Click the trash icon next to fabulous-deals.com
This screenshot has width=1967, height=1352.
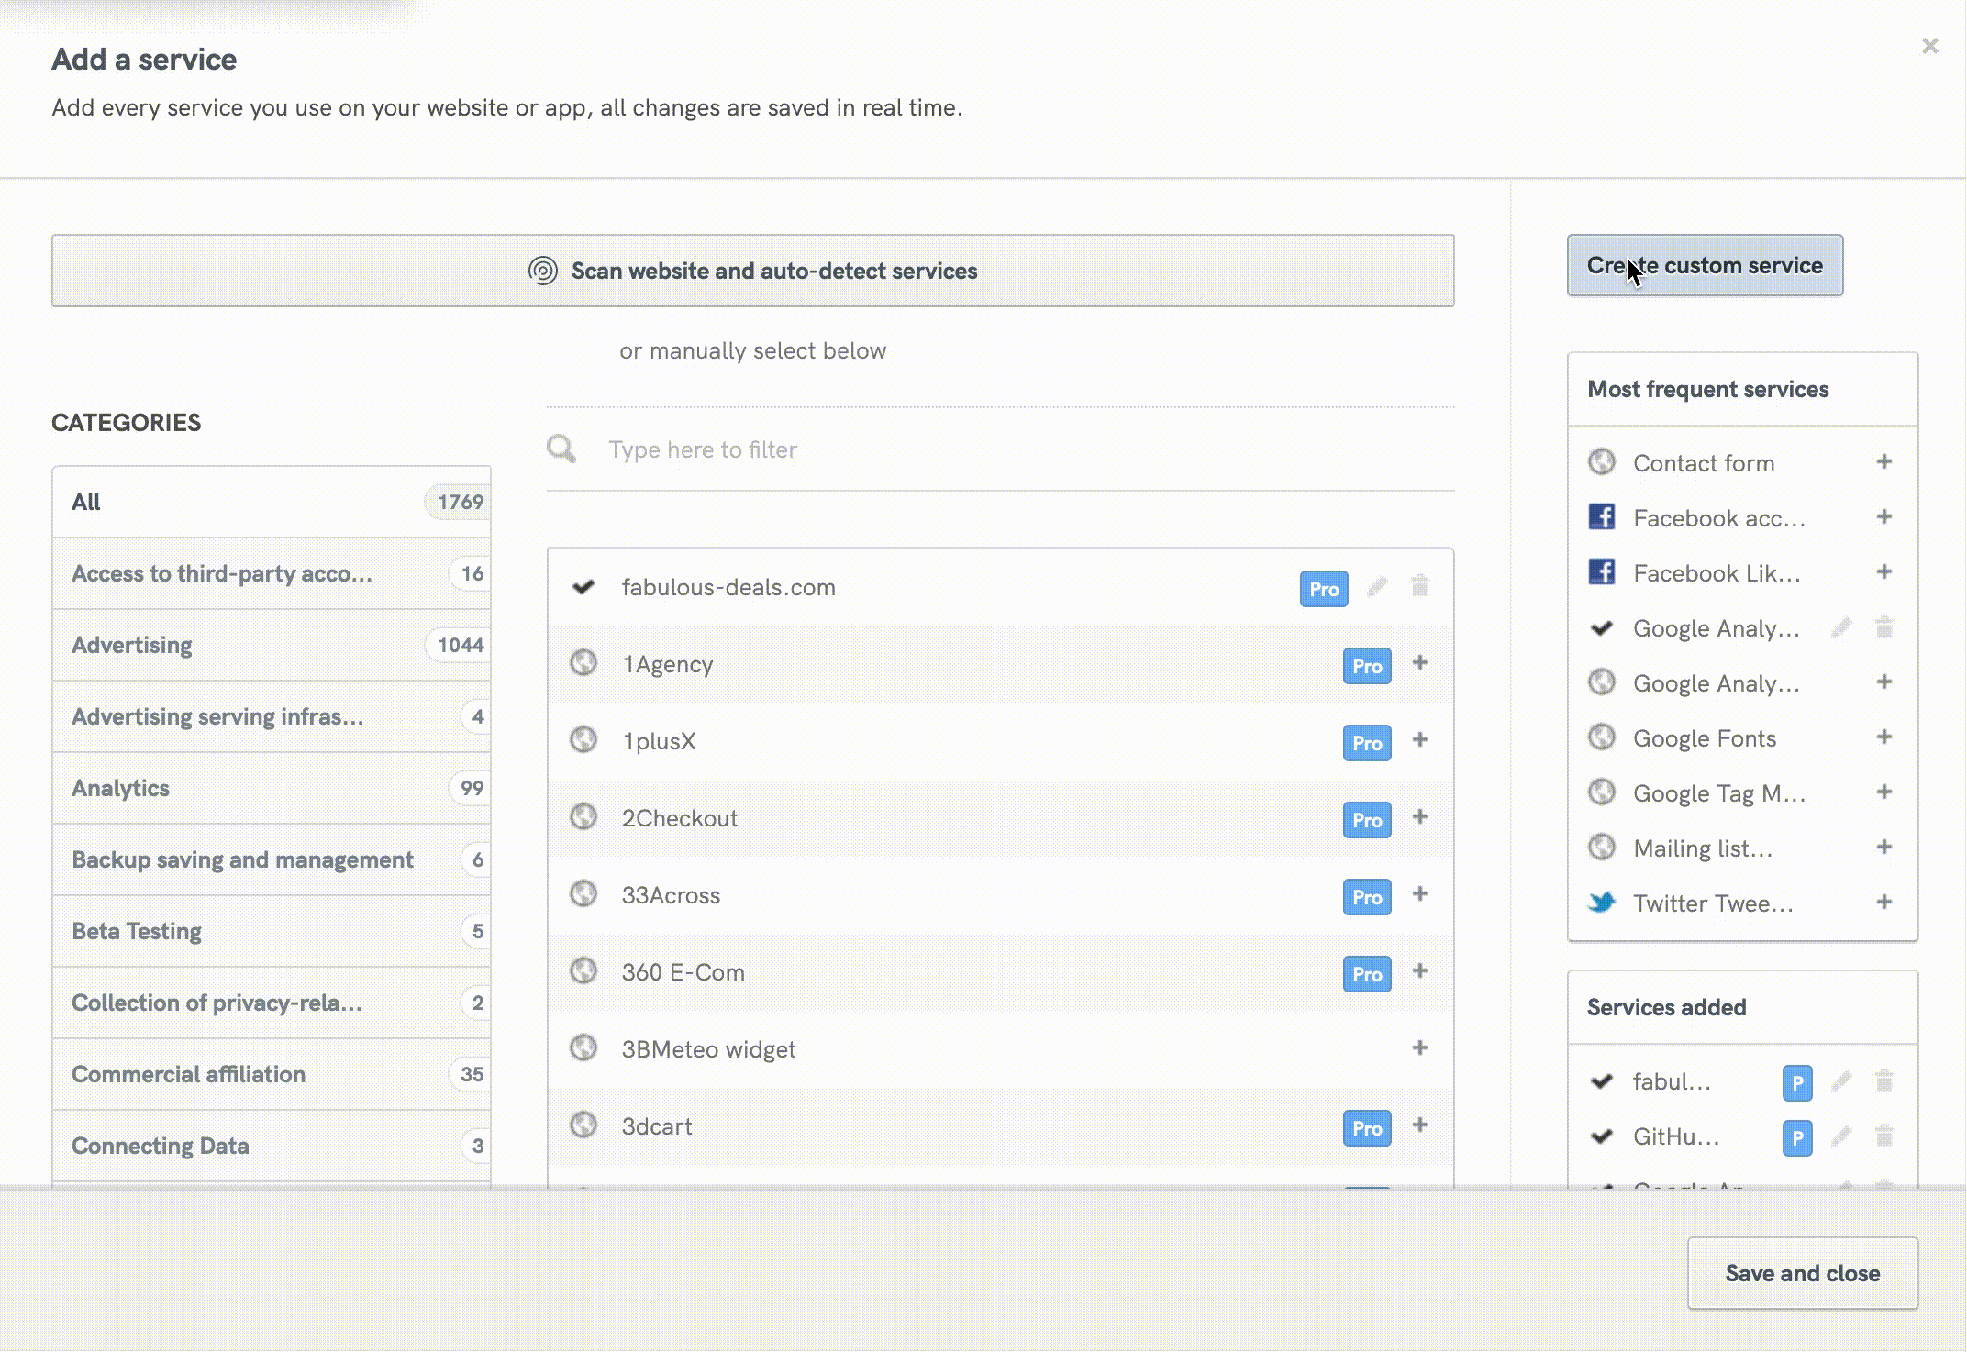(1420, 588)
